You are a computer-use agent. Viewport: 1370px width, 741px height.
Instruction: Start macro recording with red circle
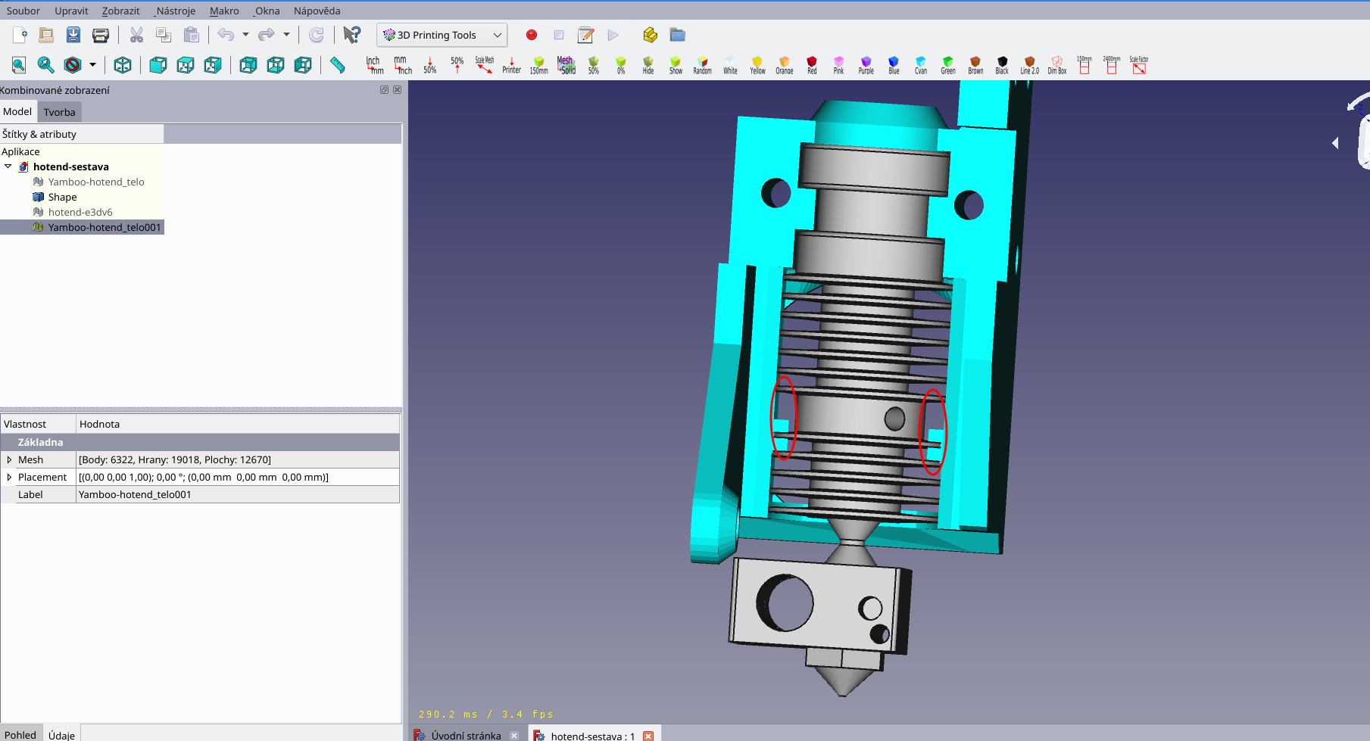pos(532,35)
